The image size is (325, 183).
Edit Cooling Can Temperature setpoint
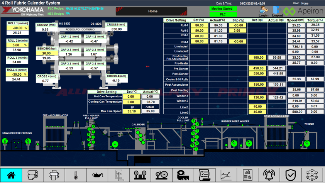point(132,102)
